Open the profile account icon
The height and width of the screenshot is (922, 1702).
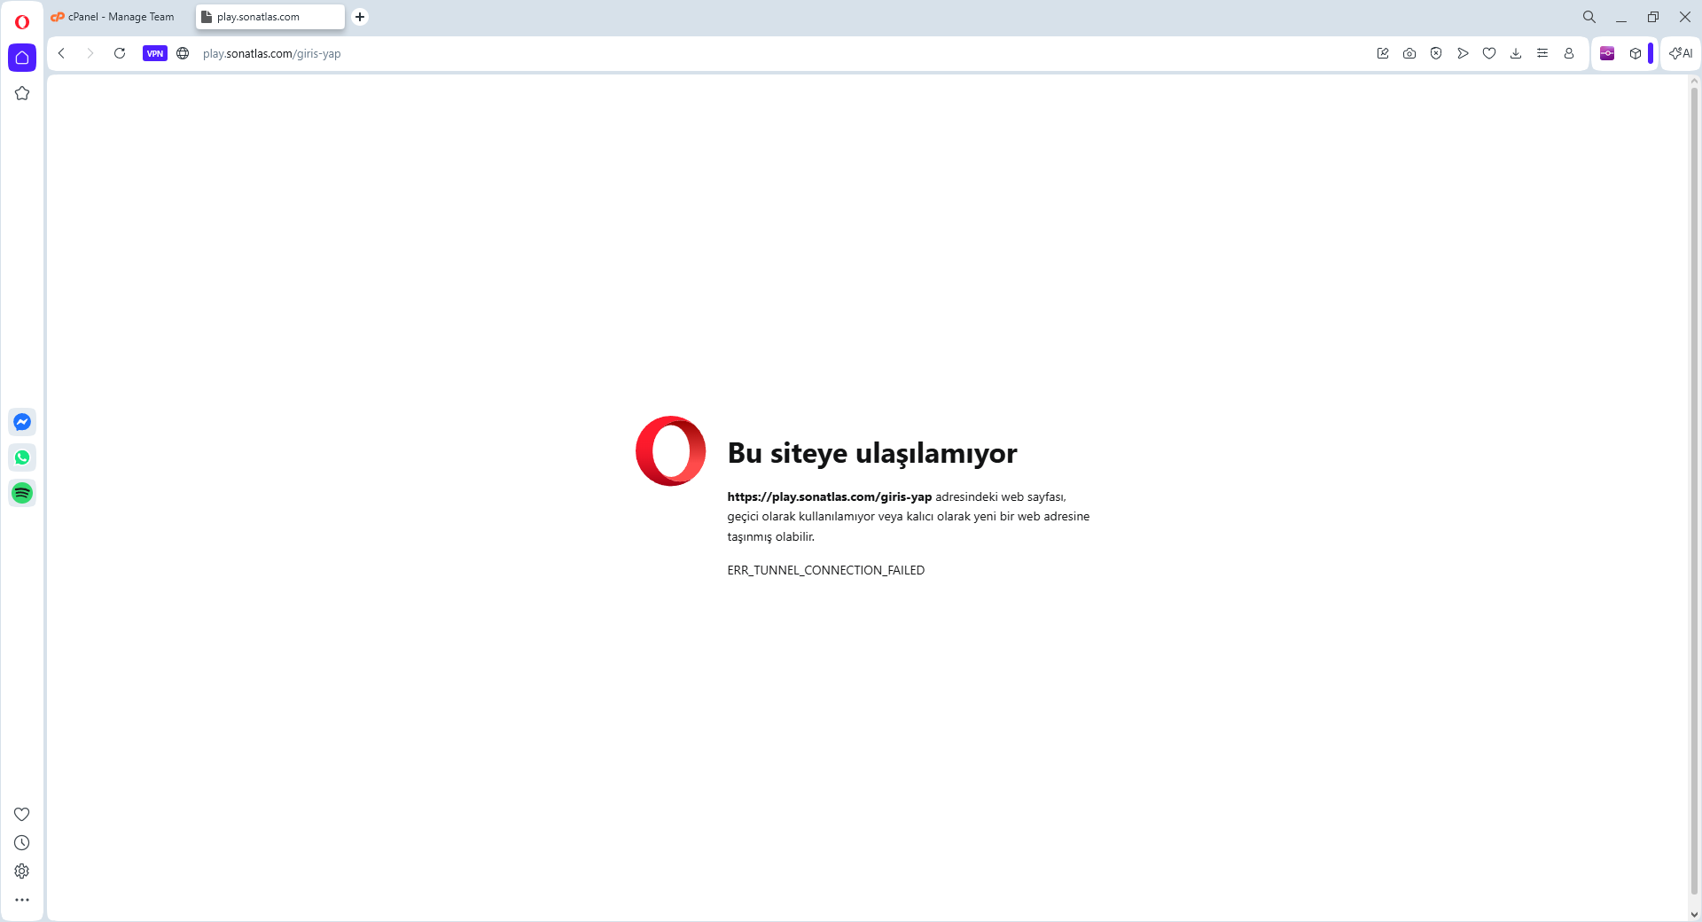coord(1569,53)
